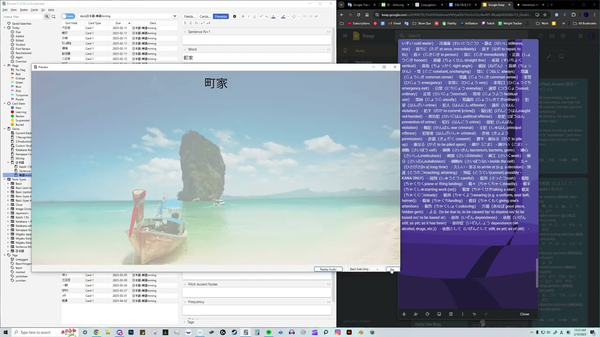Image resolution: width=600 pixels, height=337 pixels.
Task: Collapse the Sentence N+1 field
Action: click(185, 32)
